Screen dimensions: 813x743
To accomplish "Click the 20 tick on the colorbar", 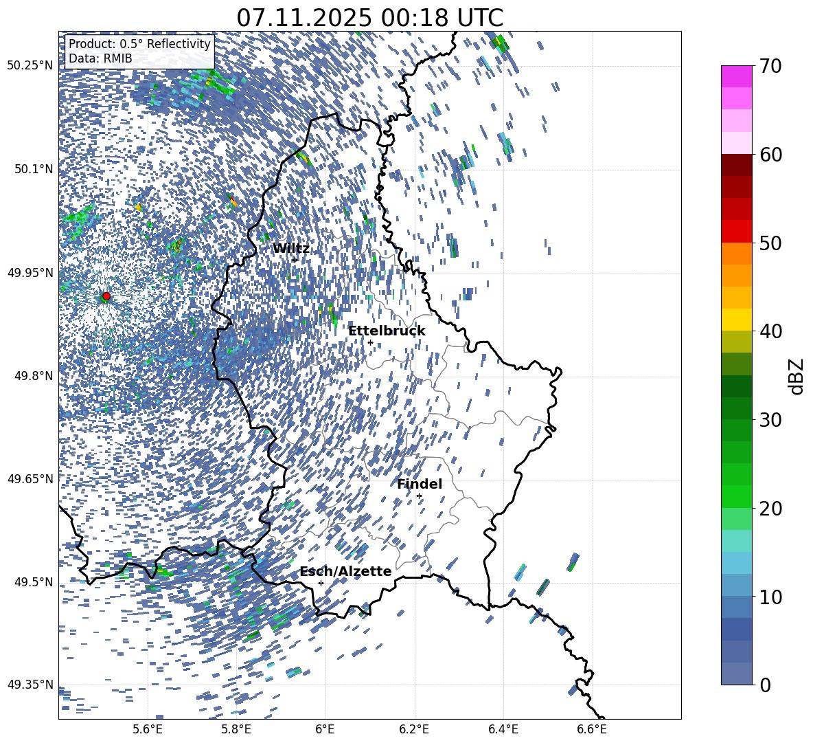I will [770, 509].
